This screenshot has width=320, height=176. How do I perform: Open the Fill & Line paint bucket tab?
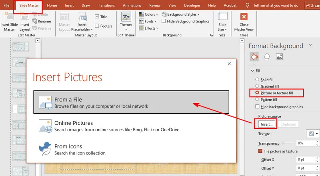click(254, 56)
